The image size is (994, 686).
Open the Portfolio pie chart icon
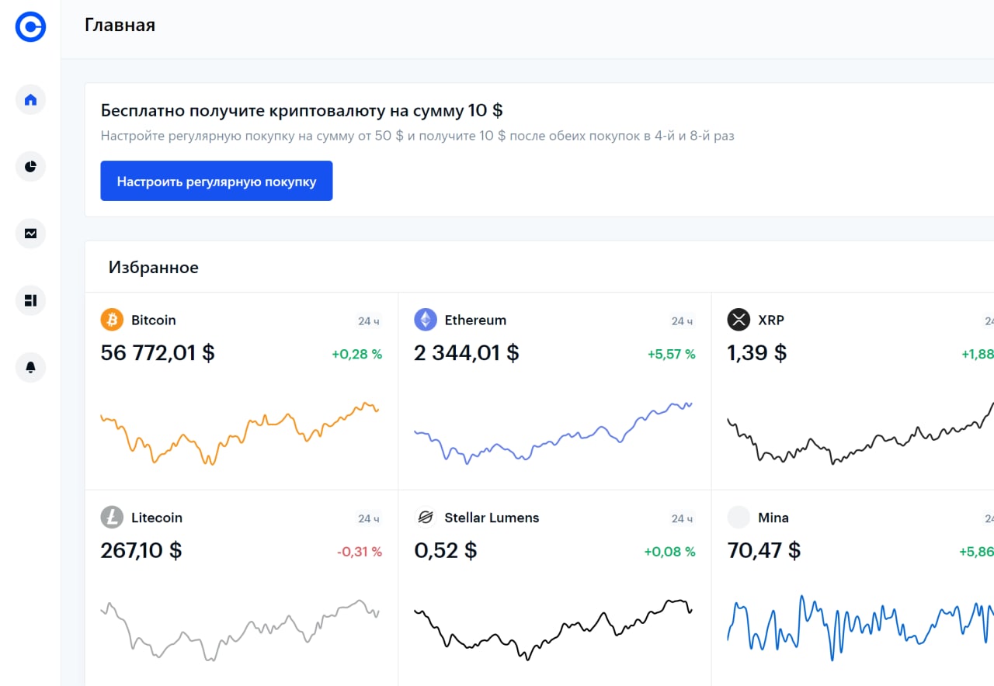(x=31, y=166)
